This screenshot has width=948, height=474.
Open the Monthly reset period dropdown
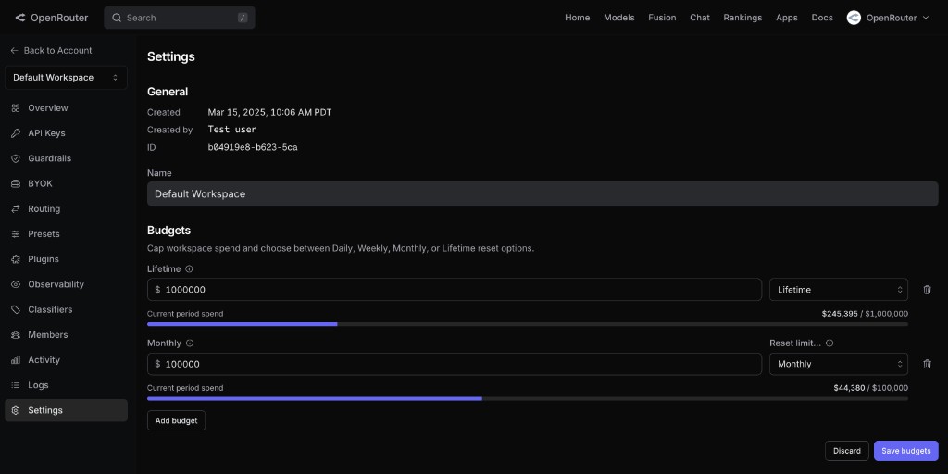pyautogui.click(x=839, y=364)
